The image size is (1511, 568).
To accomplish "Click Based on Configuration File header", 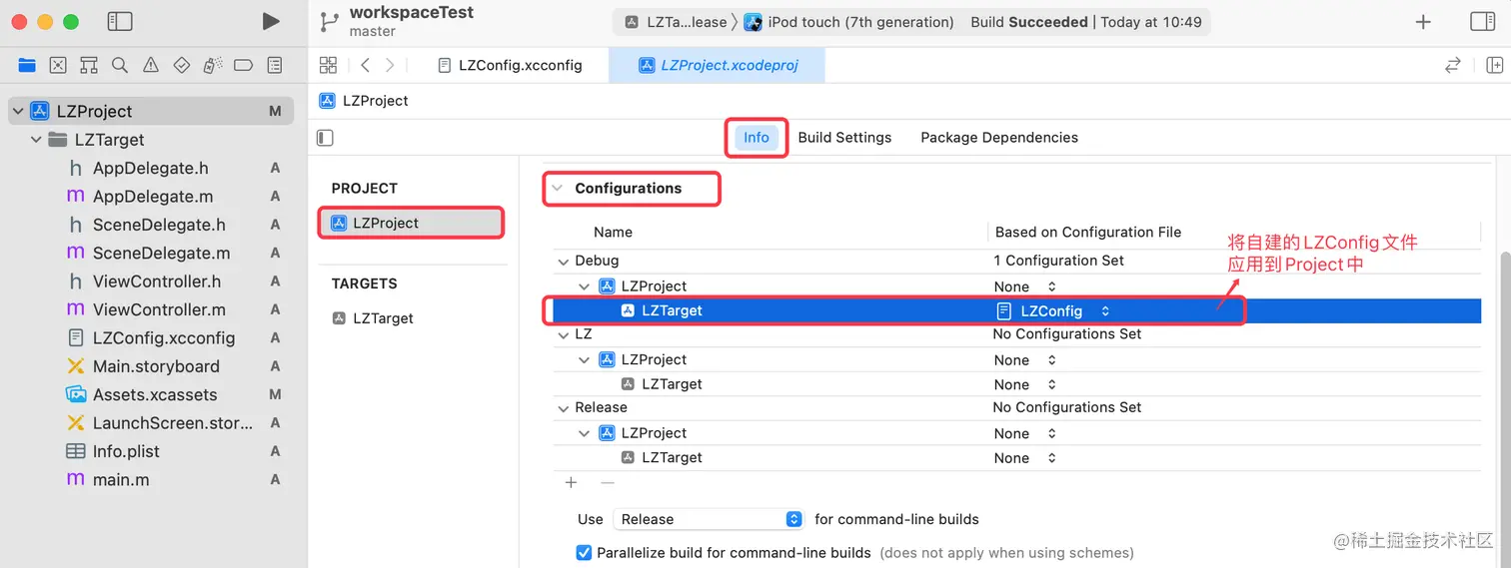I will pyautogui.click(x=1088, y=232).
